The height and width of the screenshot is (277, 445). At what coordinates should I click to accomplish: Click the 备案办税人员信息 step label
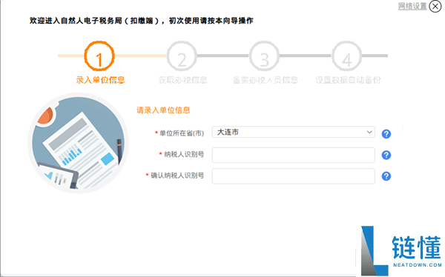[265, 80]
